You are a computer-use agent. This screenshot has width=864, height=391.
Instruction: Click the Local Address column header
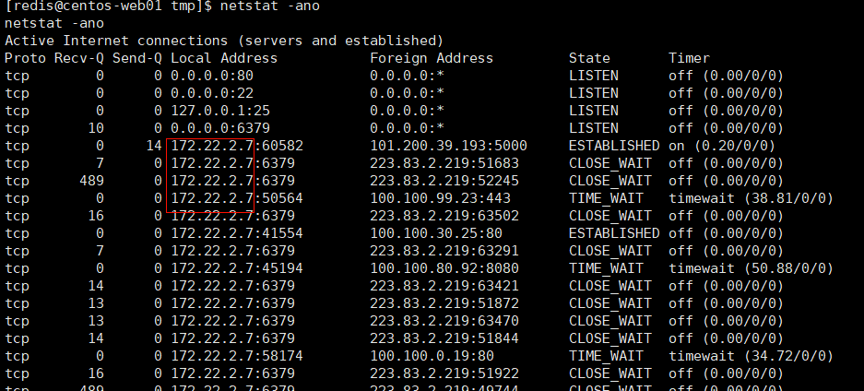point(224,58)
